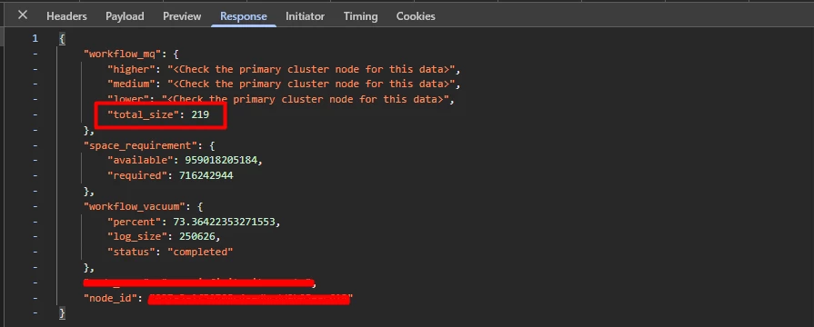814x327 pixels.
Task: Select the Response tab
Action: coord(244,16)
